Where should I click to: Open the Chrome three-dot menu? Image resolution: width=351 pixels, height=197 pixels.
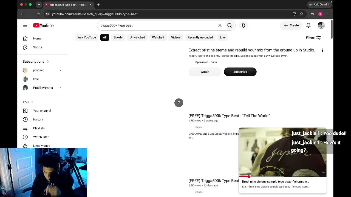click(x=328, y=14)
